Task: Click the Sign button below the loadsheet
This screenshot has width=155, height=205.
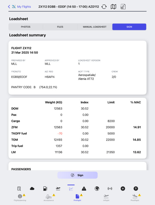Action: pos(77,175)
